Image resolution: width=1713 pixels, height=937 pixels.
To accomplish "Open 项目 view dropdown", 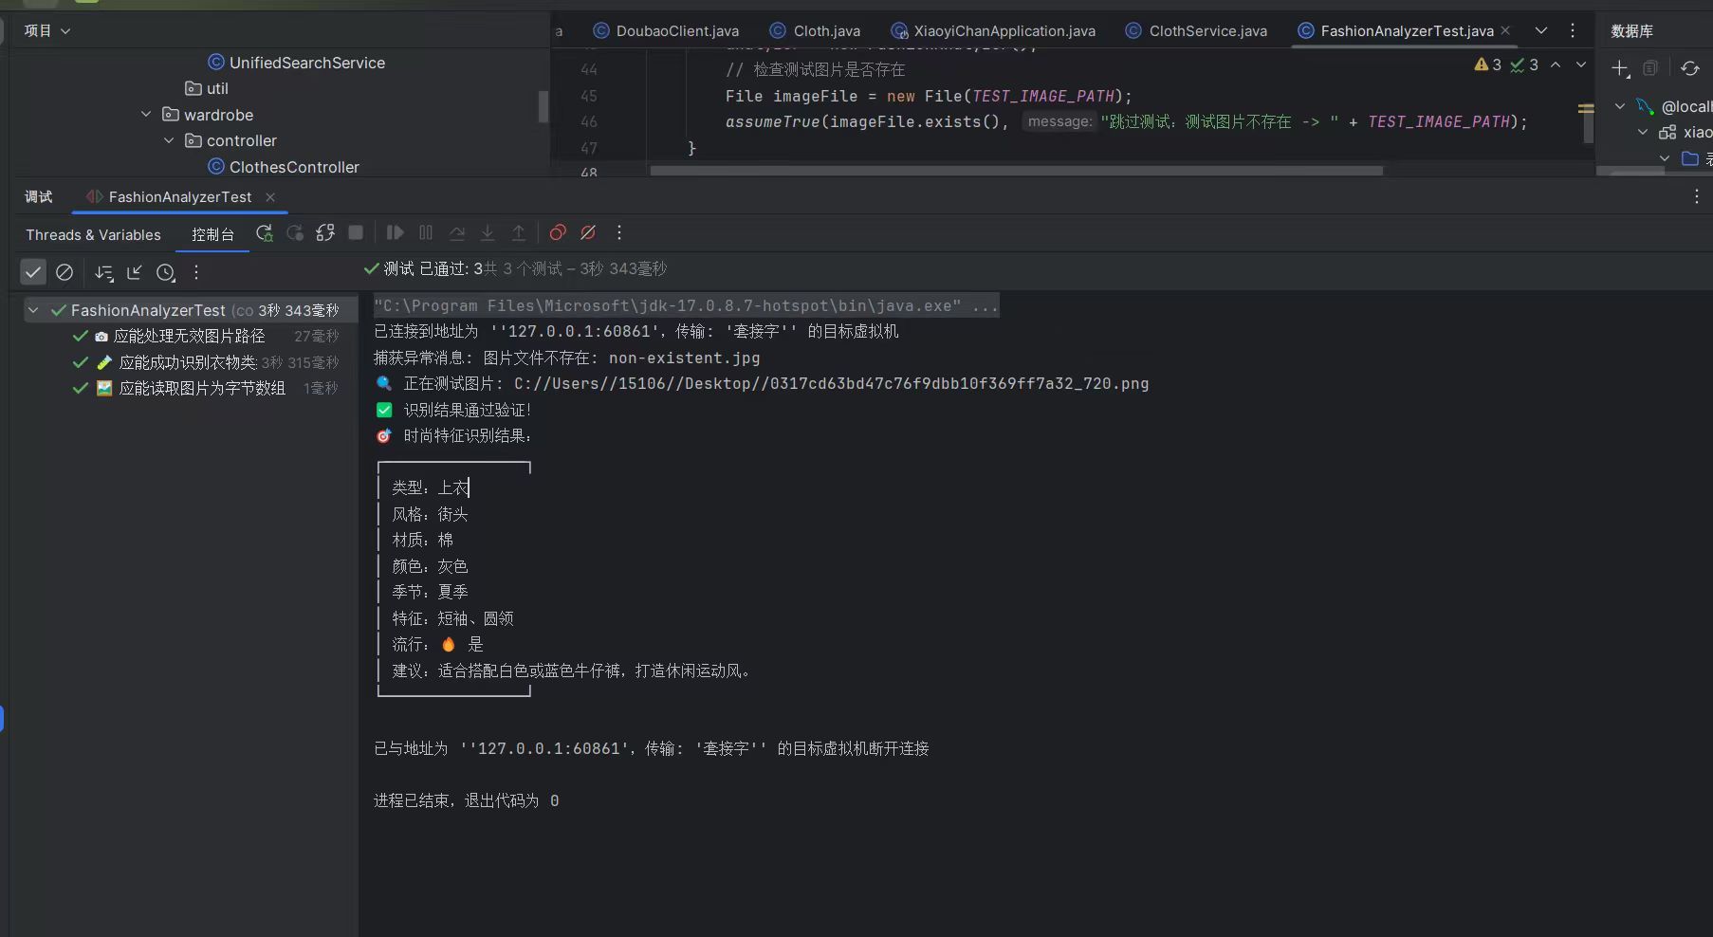I will (47, 31).
